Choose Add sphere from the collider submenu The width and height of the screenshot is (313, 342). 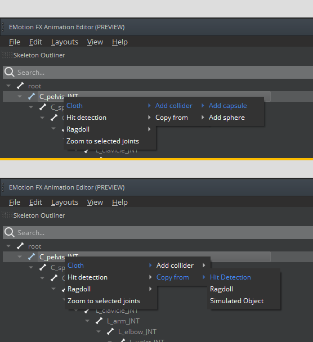(x=226, y=118)
